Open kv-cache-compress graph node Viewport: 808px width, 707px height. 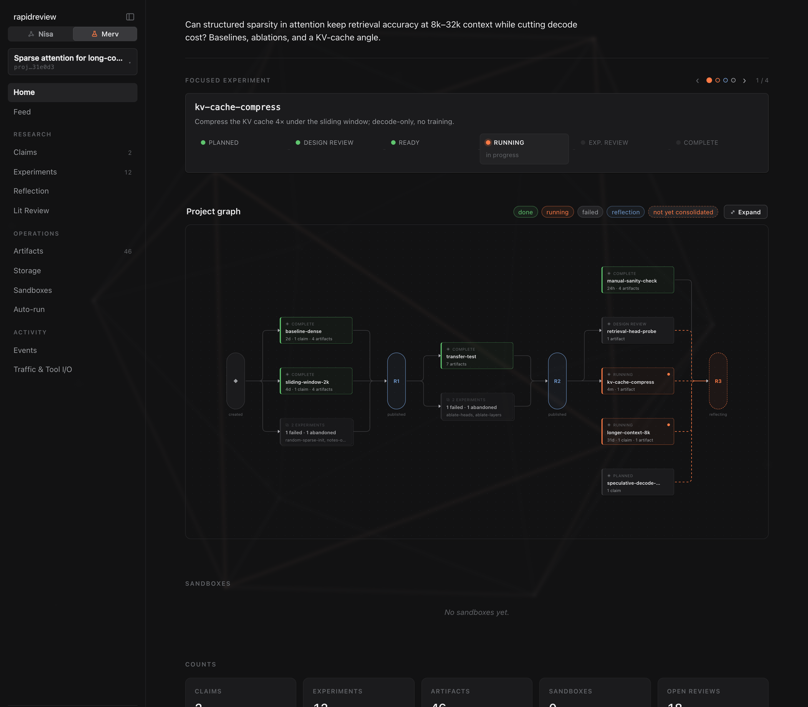tap(638, 381)
